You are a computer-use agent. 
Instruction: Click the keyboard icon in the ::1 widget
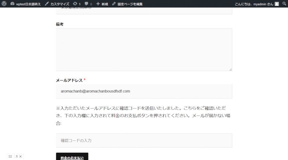[10, 156]
